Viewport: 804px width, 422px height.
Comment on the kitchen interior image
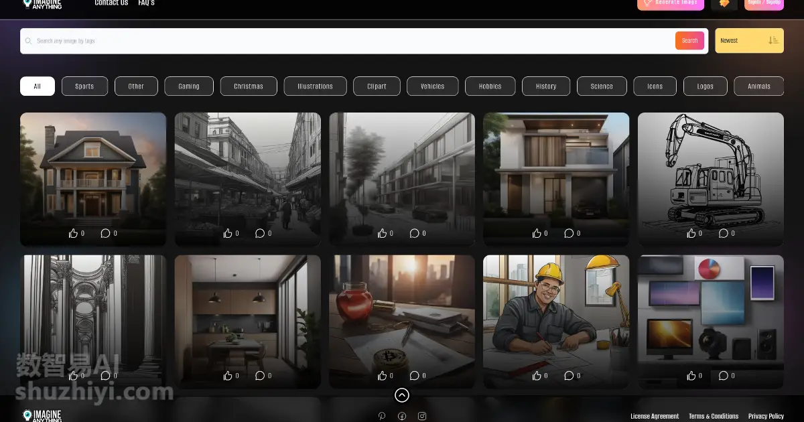point(260,376)
